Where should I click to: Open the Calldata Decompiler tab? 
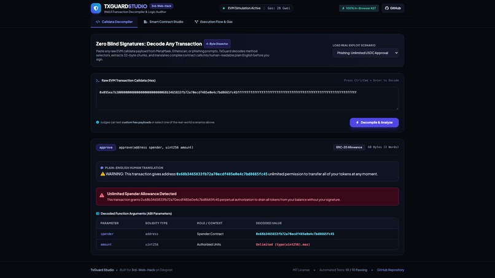[x=114, y=21]
